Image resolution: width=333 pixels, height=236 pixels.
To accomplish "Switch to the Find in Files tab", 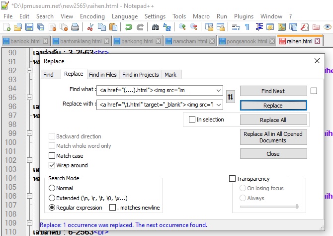I will coord(102,75).
